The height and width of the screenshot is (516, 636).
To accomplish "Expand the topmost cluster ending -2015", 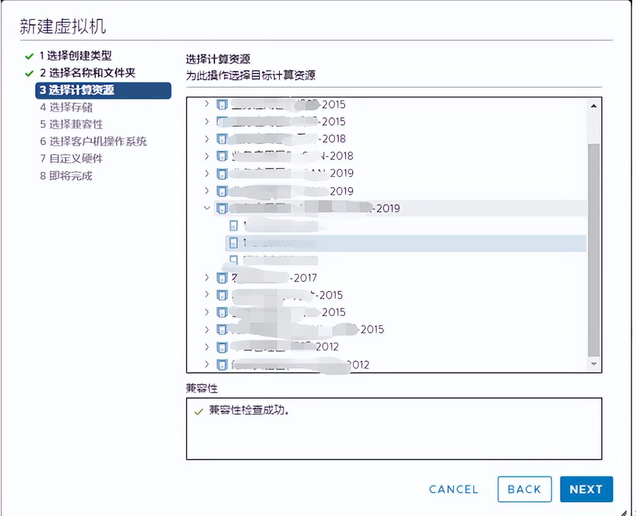I will [x=207, y=104].
